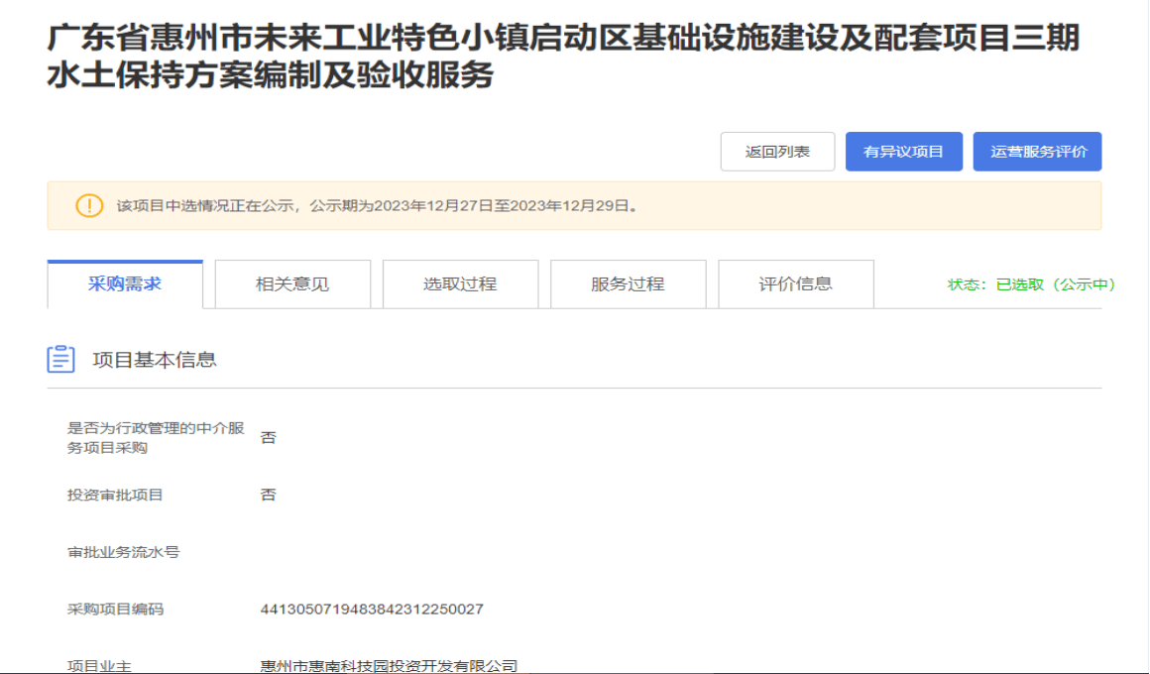Screen dimensions: 1150x674
Task: Click the procurement code 44130507194838423 12250027 value
Action: coord(372,609)
